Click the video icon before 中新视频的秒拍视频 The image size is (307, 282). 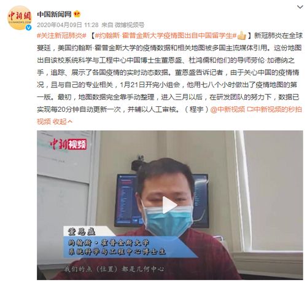(x=250, y=109)
